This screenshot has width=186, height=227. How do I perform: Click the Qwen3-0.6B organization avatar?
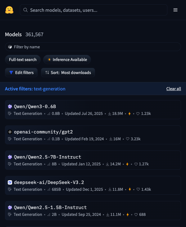point(10,107)
